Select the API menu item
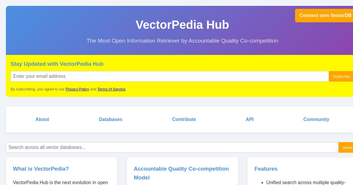This screenshot has height=185, width=353. (x=249, y=120)
